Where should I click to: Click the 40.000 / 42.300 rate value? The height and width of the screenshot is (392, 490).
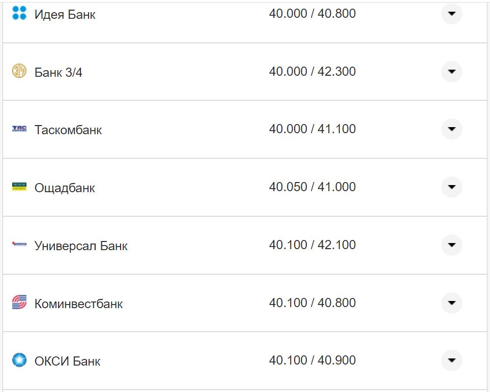[312, 72]
